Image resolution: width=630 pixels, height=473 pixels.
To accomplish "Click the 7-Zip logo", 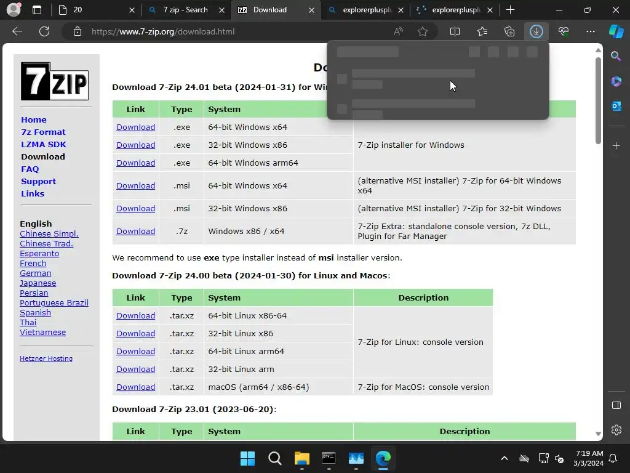I will click(x=55, y=81).
